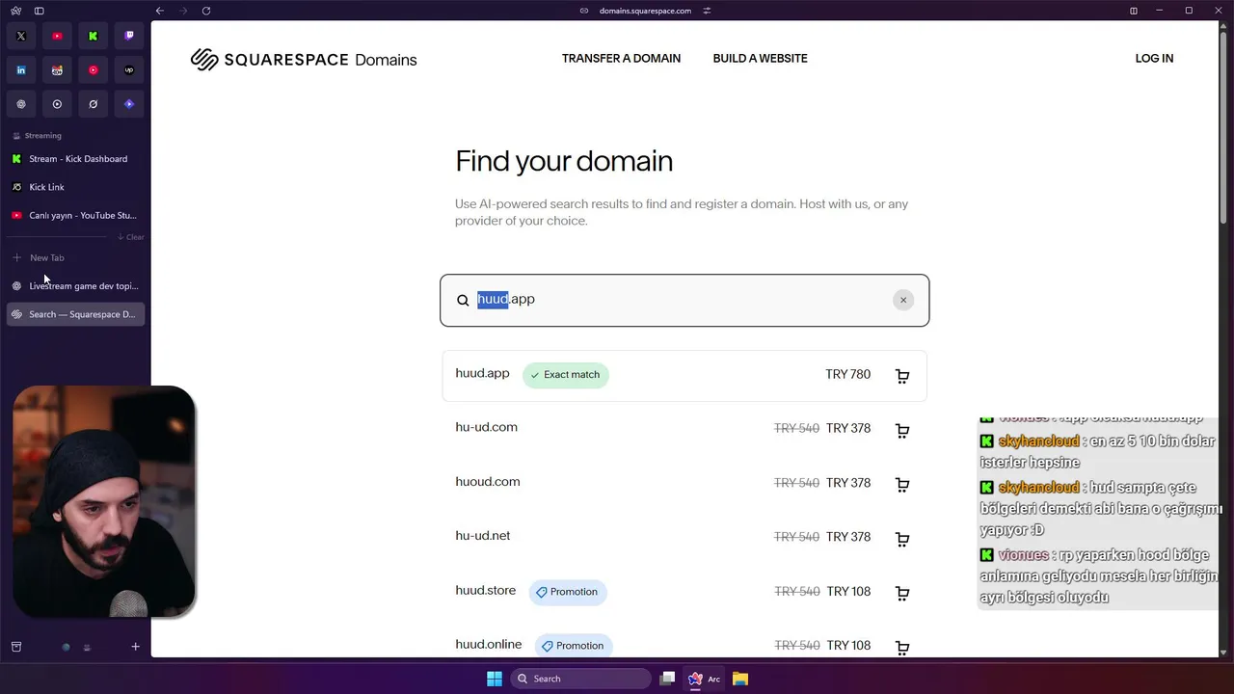Click the hu-ud.com domain result
Image resolution: width=1234 pixels, height=694 pixels.
point(486,427)
